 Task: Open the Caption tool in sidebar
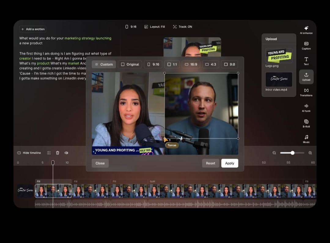click(306, 45)
